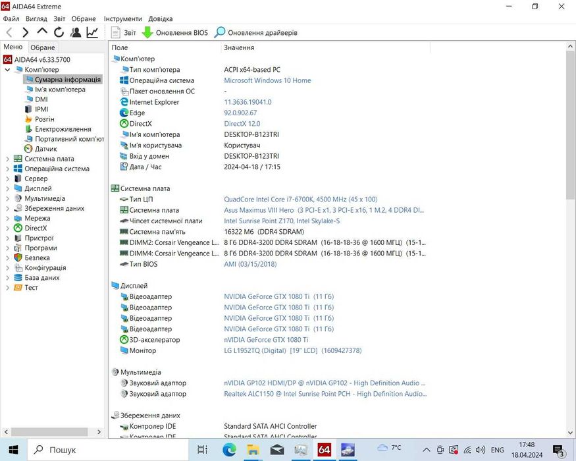Select the Пристрої tree item
The width and height of the screenshot is (576, 461).
click(34, 238)
